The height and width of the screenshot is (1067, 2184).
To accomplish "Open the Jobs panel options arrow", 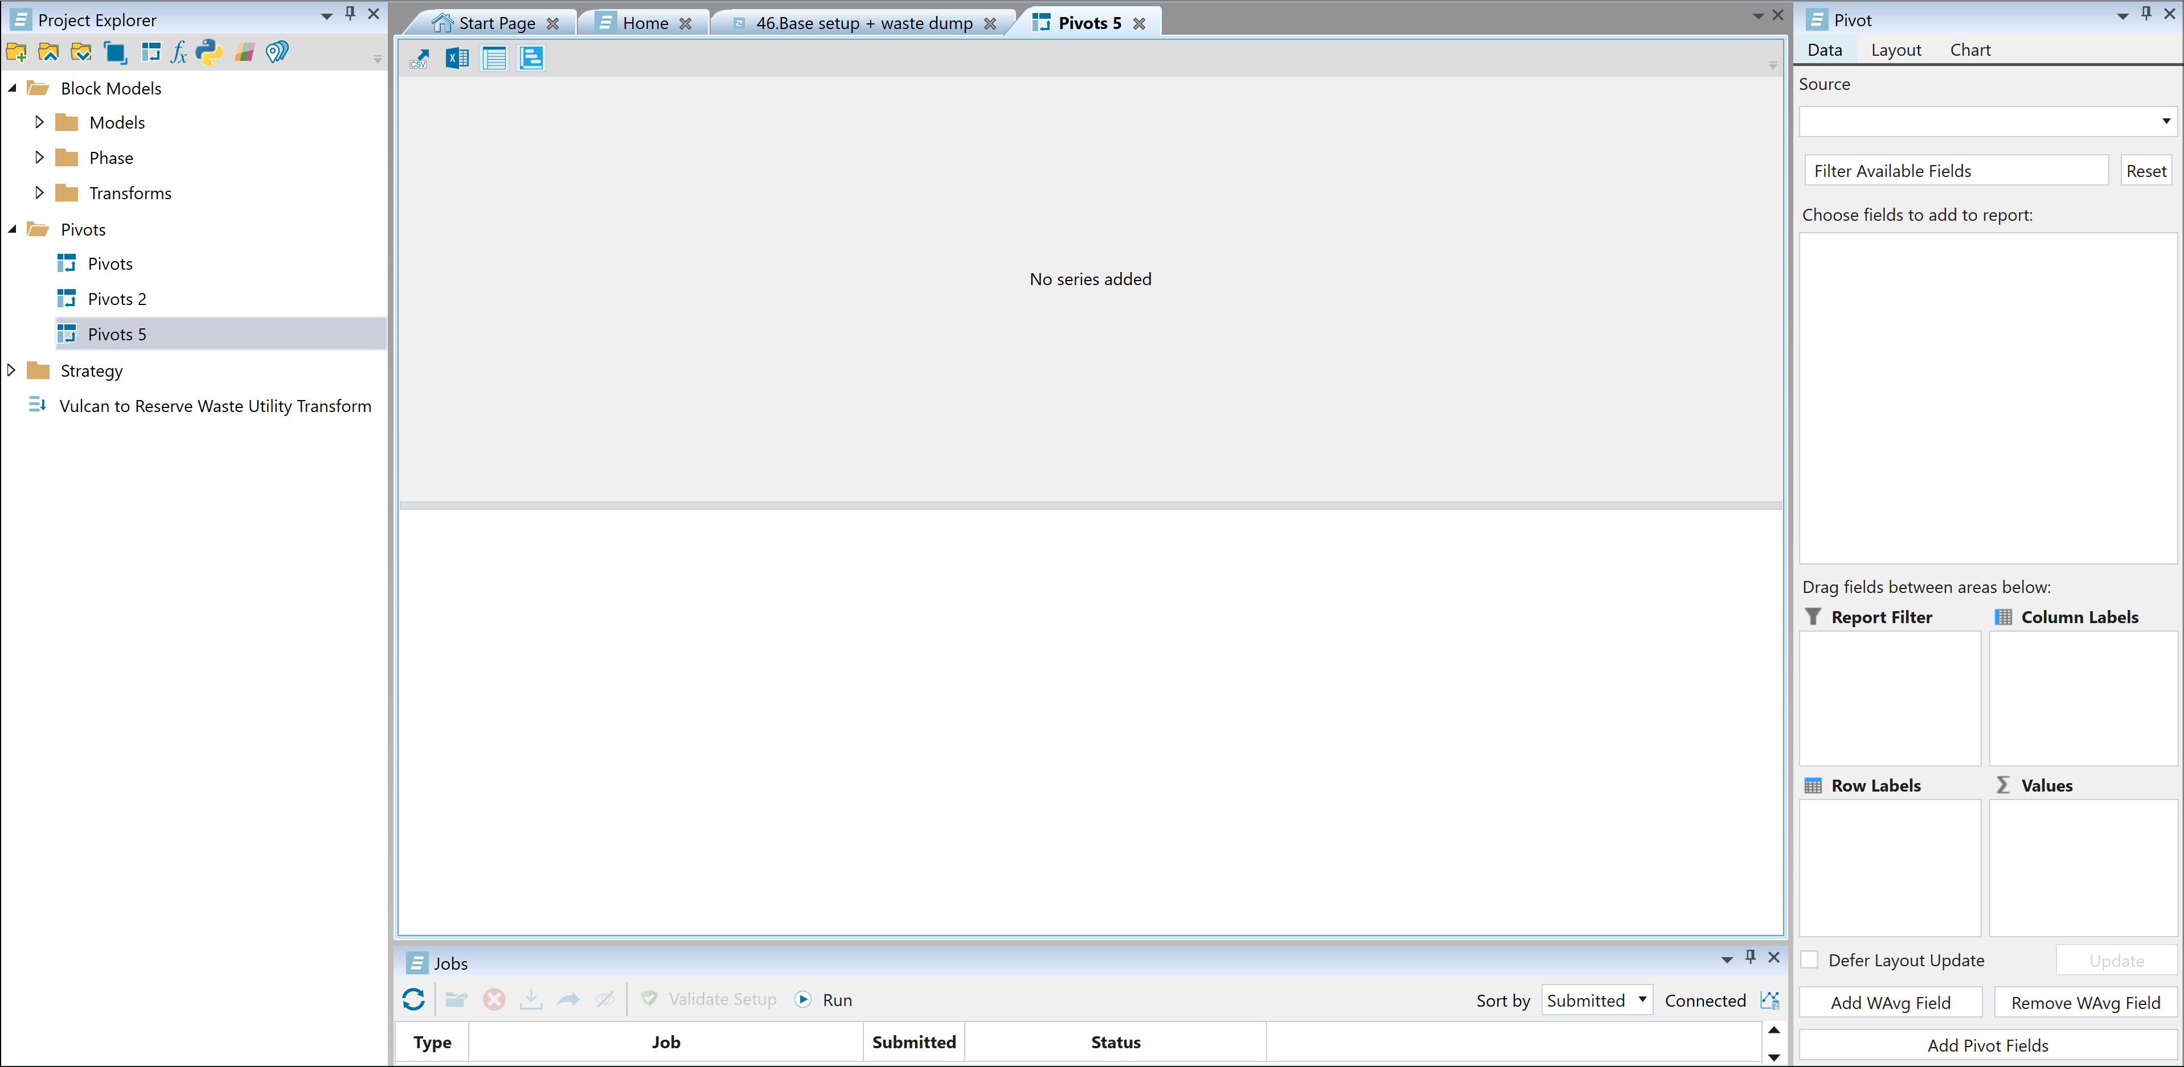I will tap(1727, 959).
